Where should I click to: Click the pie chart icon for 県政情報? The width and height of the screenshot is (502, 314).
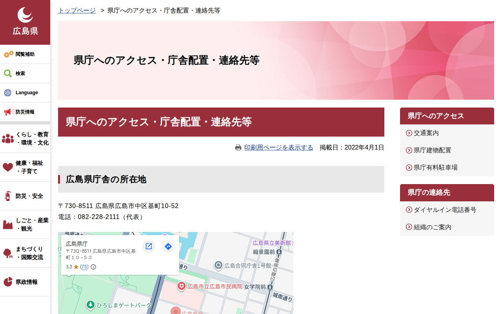point(8,282)
